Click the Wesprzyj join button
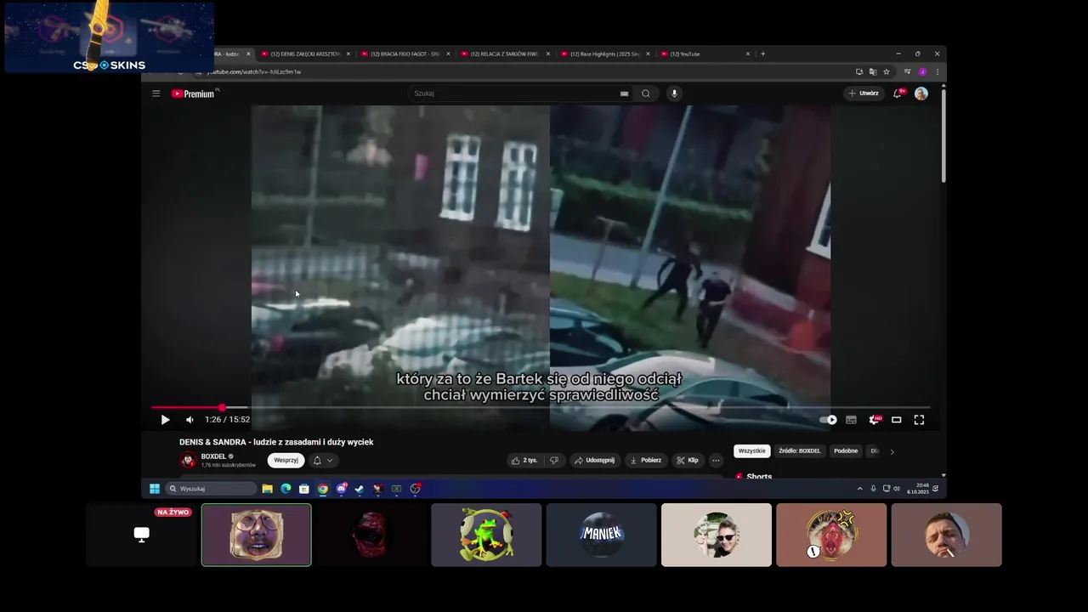1088x612 pixels. pos(286,460)
